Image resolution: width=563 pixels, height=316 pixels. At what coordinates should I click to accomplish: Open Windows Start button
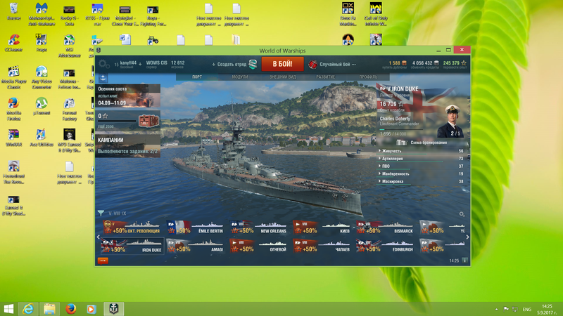point(8,309)
